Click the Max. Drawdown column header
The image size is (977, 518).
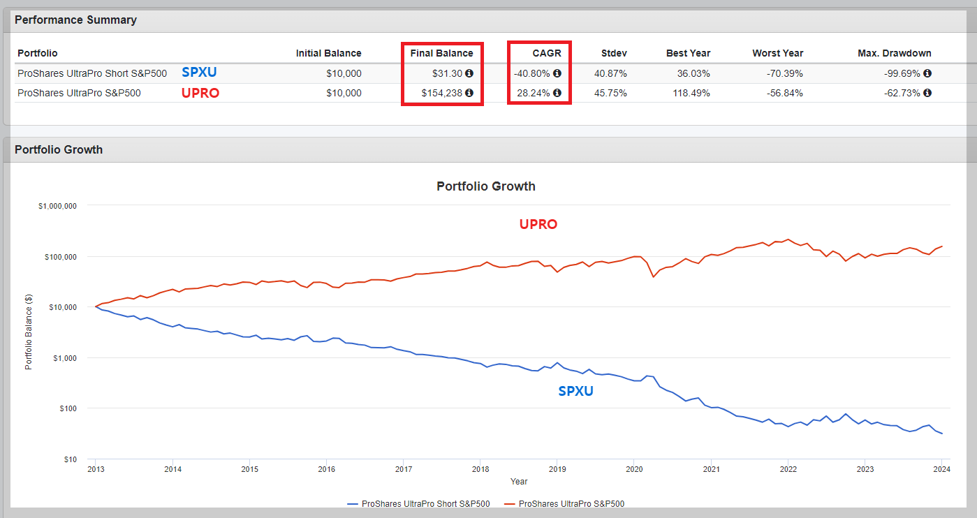pos(895,53)
